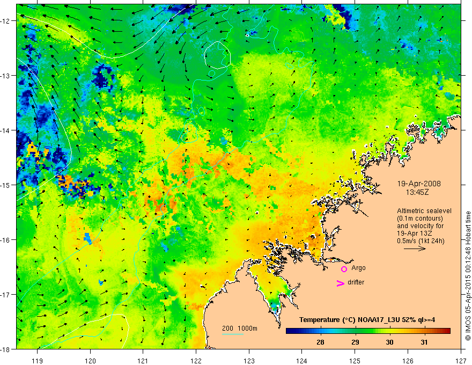Image resolution: width=472 pixels, height=365 pixels.
Task: Click the dark red end of temperature colorbar
Action: [447, 331]
